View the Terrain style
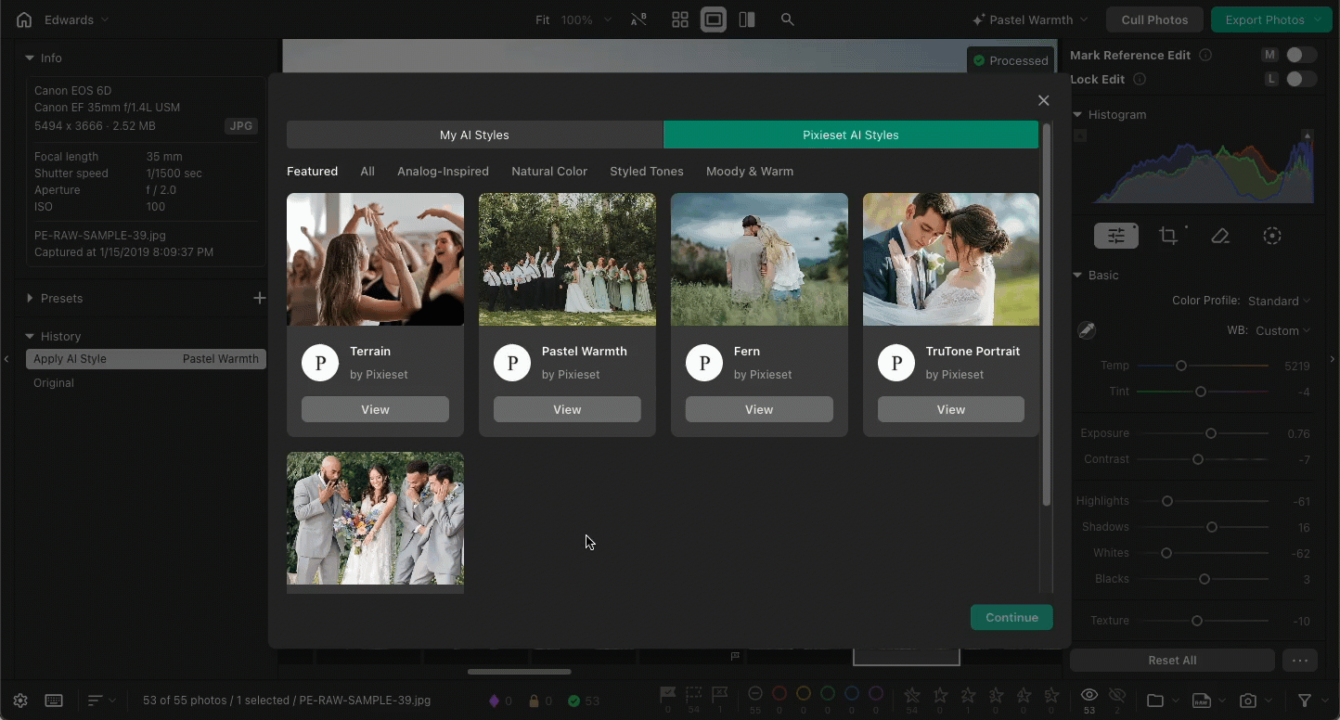The width and height of the screenshot is (1340, 720). [375, 409]
